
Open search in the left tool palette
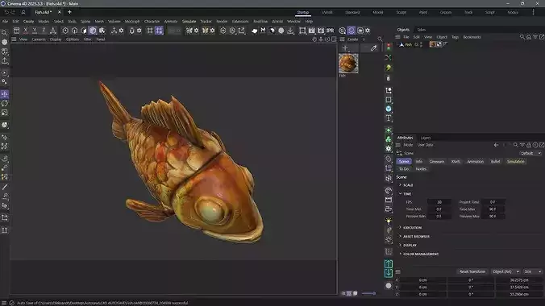tap(4, 33)
